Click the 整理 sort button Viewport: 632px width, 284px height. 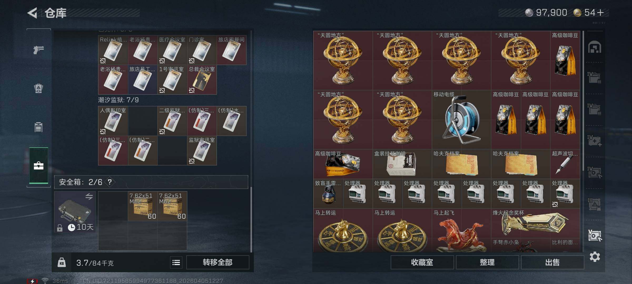[487, 262]
